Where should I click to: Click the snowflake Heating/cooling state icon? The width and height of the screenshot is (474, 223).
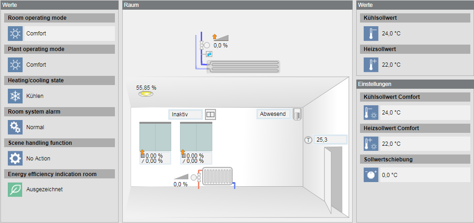pos(15,96)
